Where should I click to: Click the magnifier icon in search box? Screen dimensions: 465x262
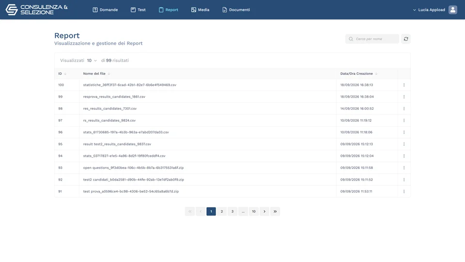click(x=351, y=39)
